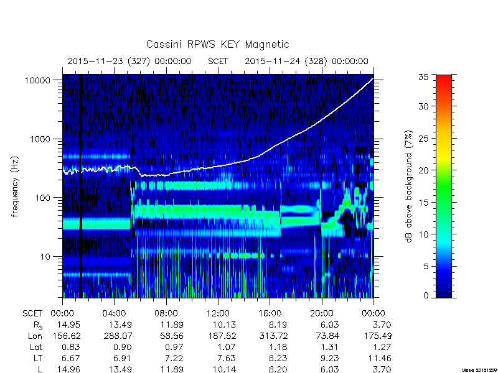Click the latitude value '1.27'
The width and height of the screenshot is (498, 373).
click(x=382, y=347)
